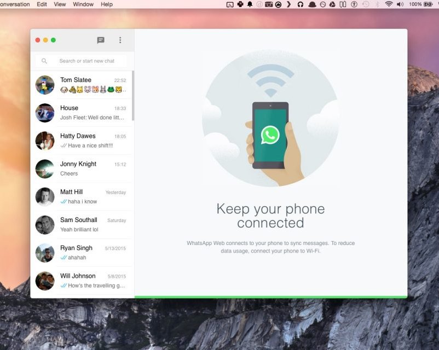Click the accessibility figure icon in menu bar

tap(354, 4)
